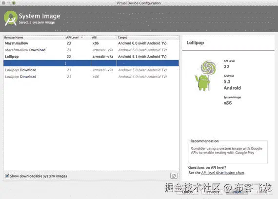Click Android 6.0 target in the Marshmallow x86 row
Screen dimensions: 278x199
click(x=142, y=43)
